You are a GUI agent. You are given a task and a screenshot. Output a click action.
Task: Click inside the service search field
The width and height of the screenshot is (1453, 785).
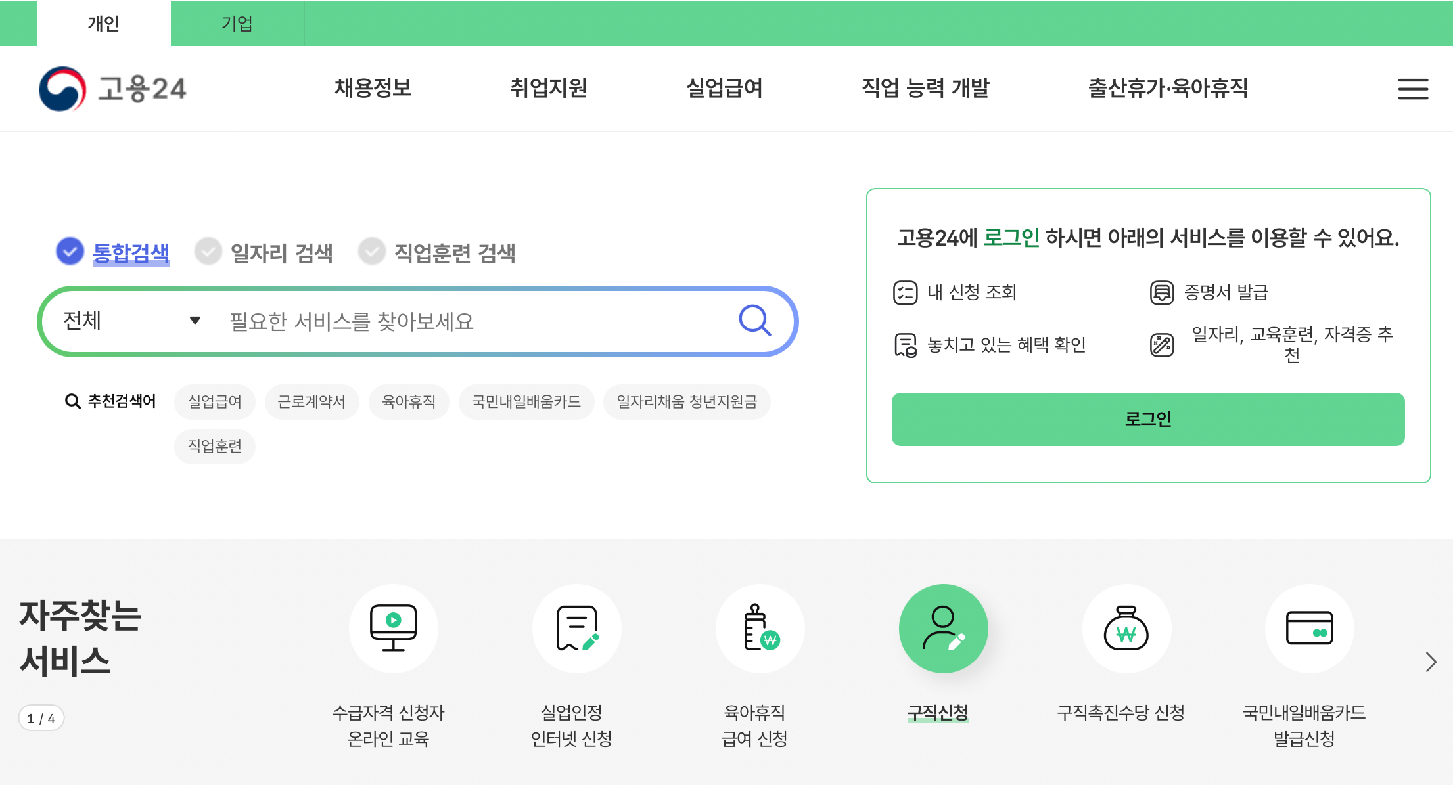pos(460,321)
